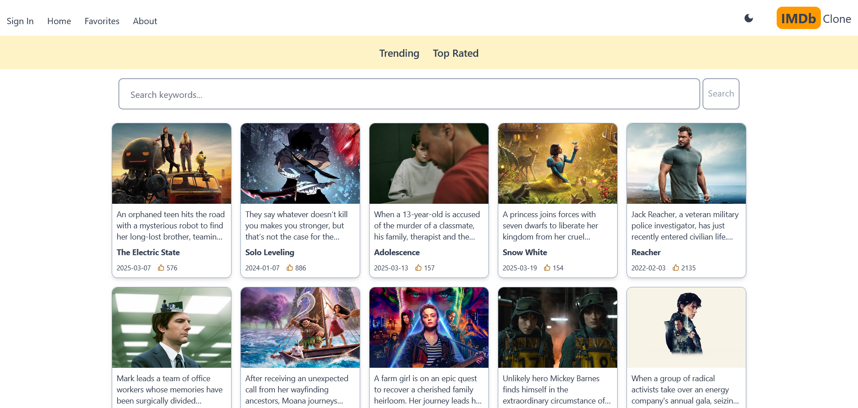Viewport: 858px width, 408px height.
Task: Click the title 'The Electric State'
Action: tap(148, 252)
